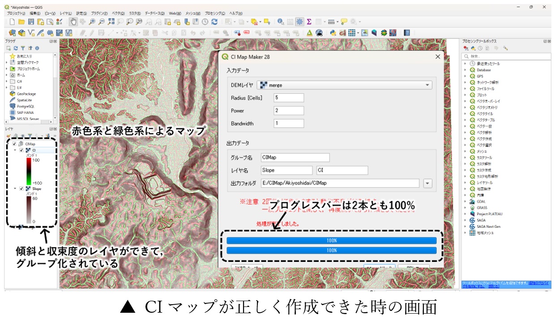
Task: Open the Field Calculator sigma icon
Action: (309, 21)
